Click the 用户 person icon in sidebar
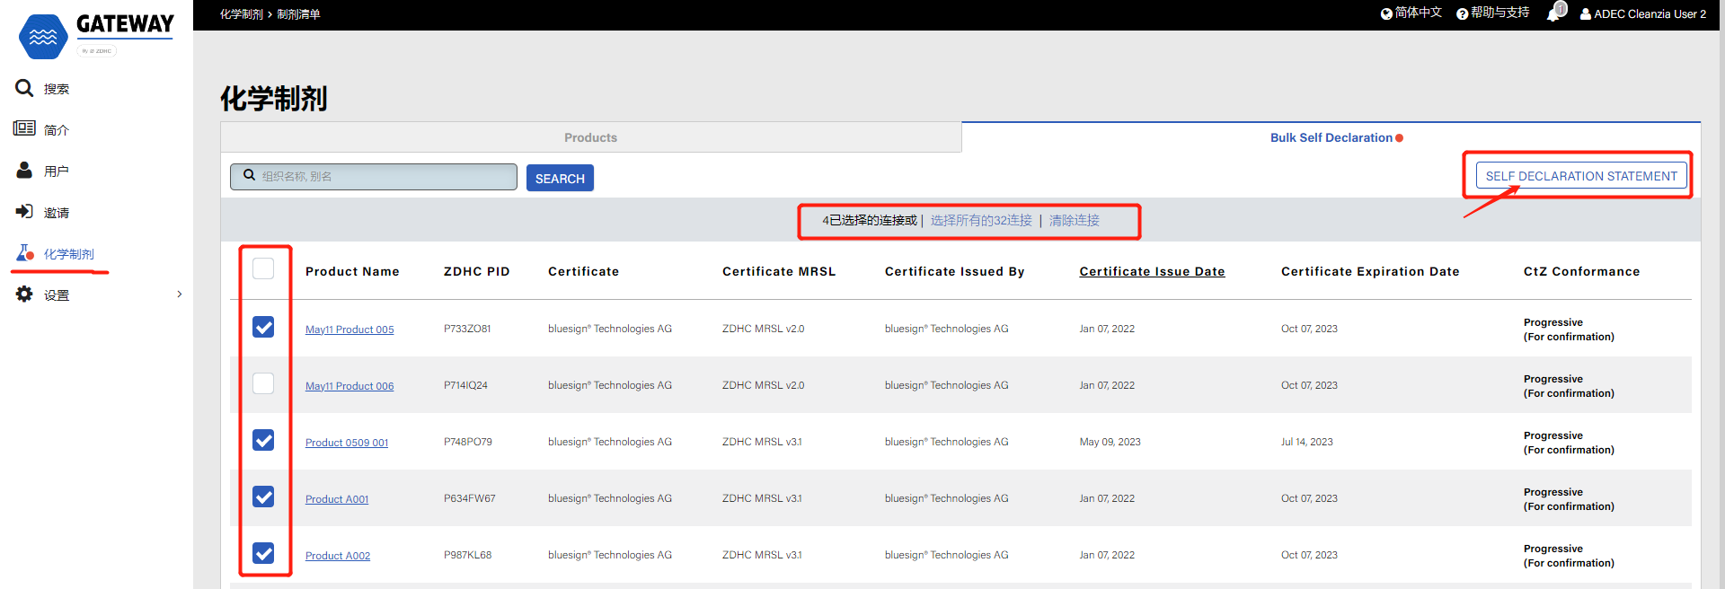This screenshot has width=1725, height=589. (24, 170)
